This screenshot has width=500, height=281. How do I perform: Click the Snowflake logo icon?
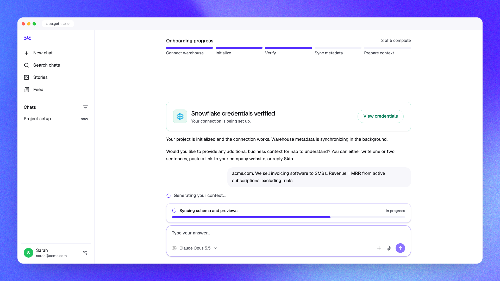point(180,116)
